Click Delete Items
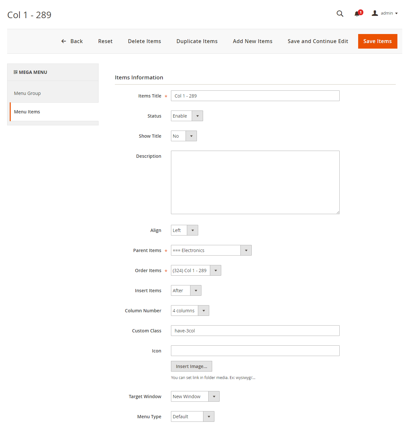Viewport: 412px width, 438px height. [x=144, y=41]
